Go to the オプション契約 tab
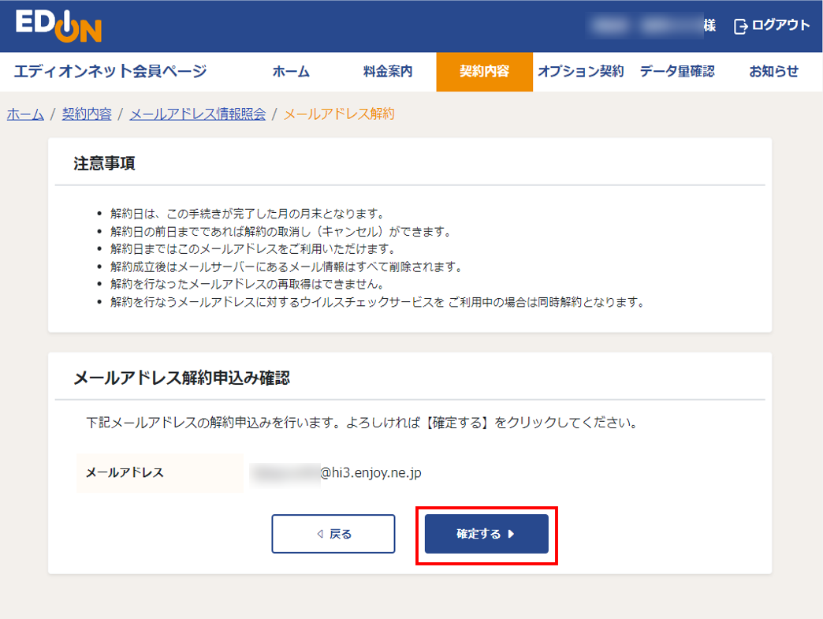 pos(580,72)
